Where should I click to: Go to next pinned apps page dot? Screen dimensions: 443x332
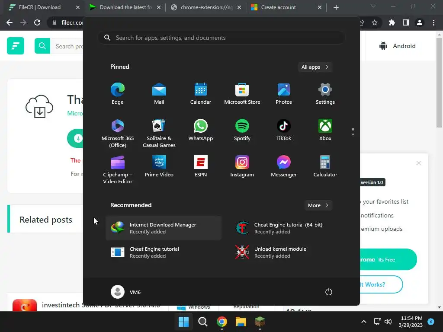pyautogui.click(x=353, y=134)
